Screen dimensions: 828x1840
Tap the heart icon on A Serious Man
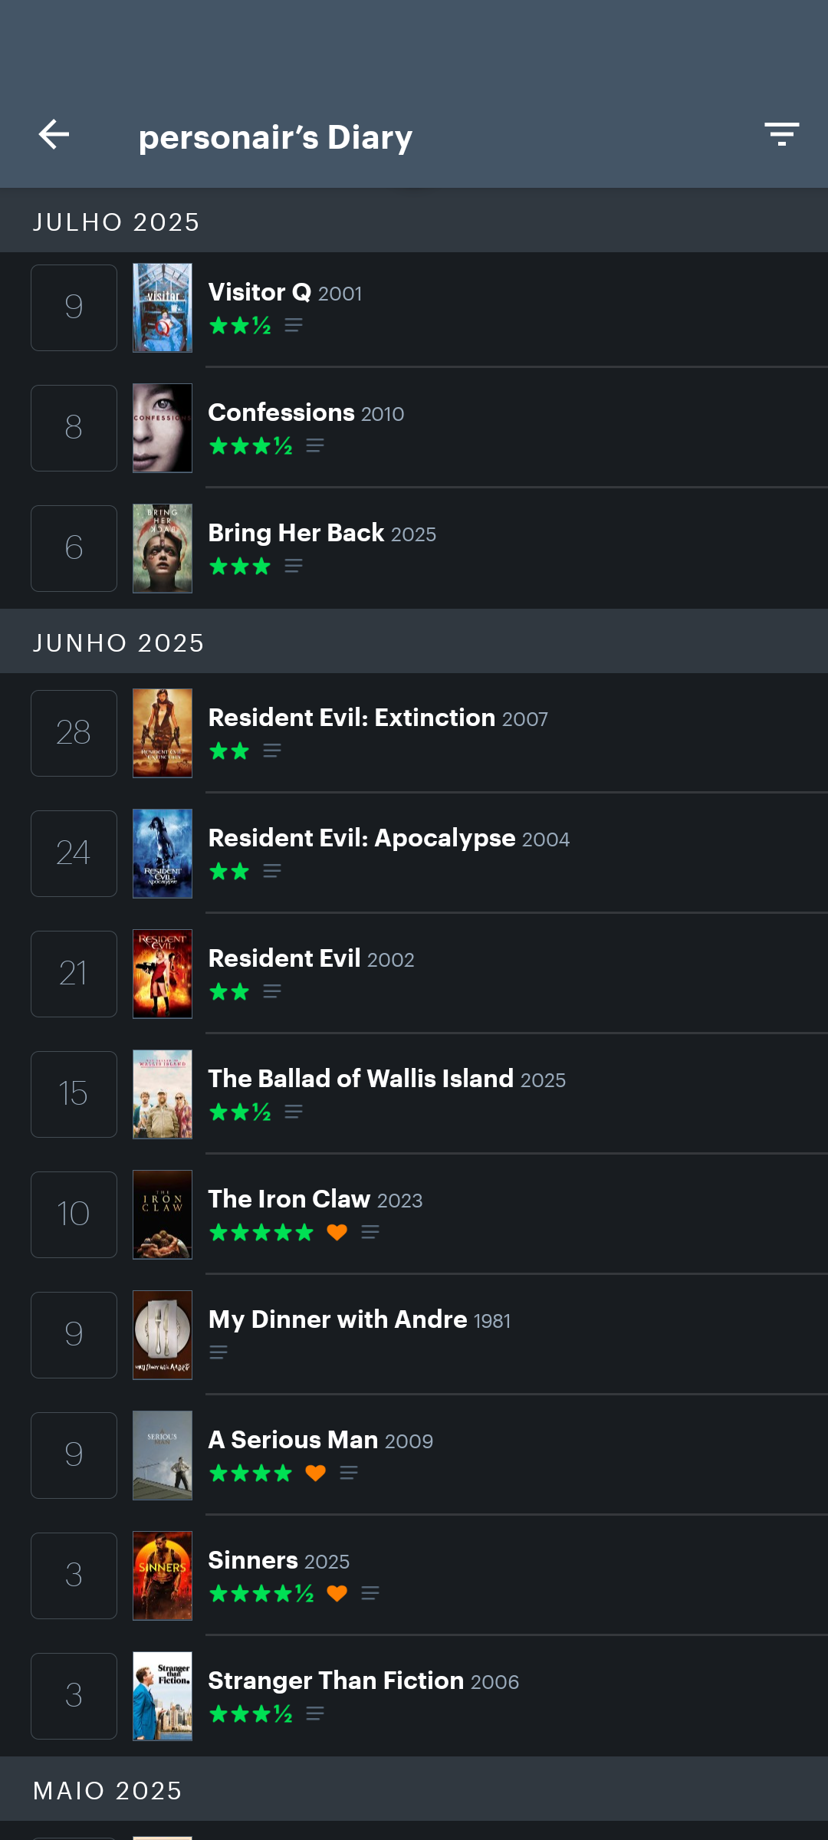click(x=316, y=1473)
